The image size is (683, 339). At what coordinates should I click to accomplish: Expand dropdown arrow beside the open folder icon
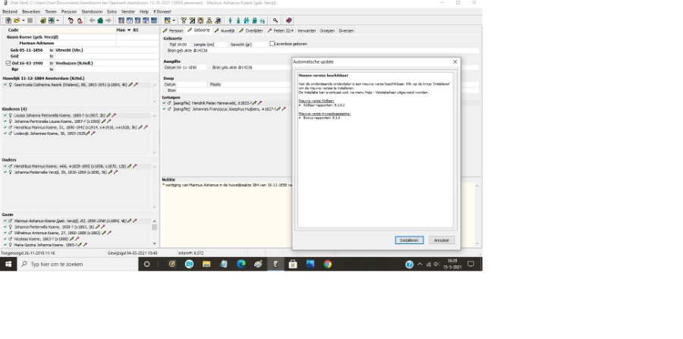[x=22, y=20]
